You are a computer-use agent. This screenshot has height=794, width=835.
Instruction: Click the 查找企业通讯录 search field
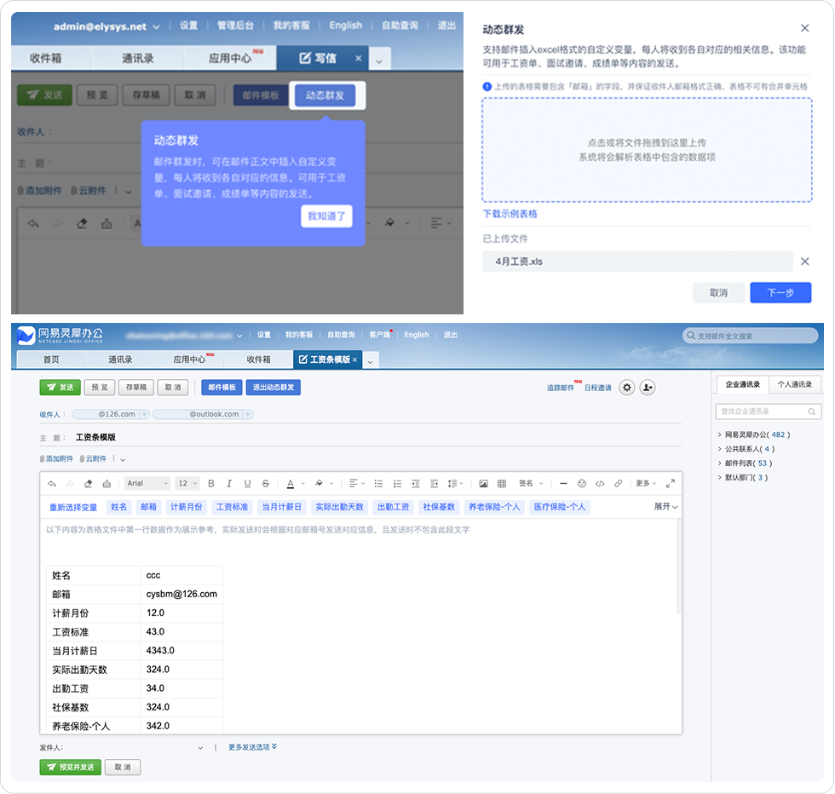(x=763, y=411)
